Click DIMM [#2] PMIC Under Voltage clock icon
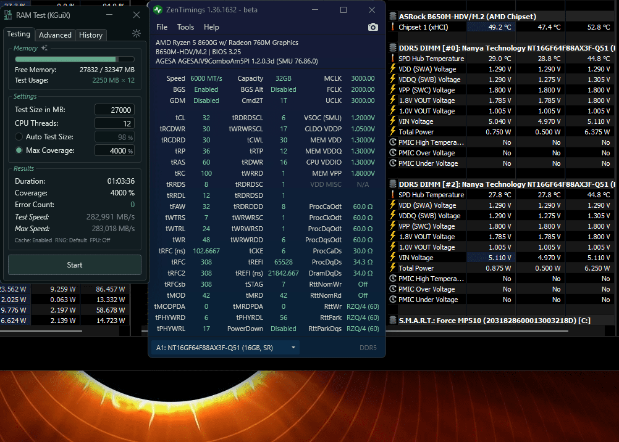619x442 pixels. (x=393, y=300)
